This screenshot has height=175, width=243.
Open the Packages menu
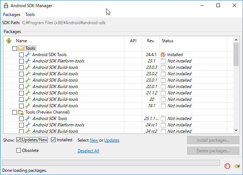pyautogui.click(x=12, y=15)
